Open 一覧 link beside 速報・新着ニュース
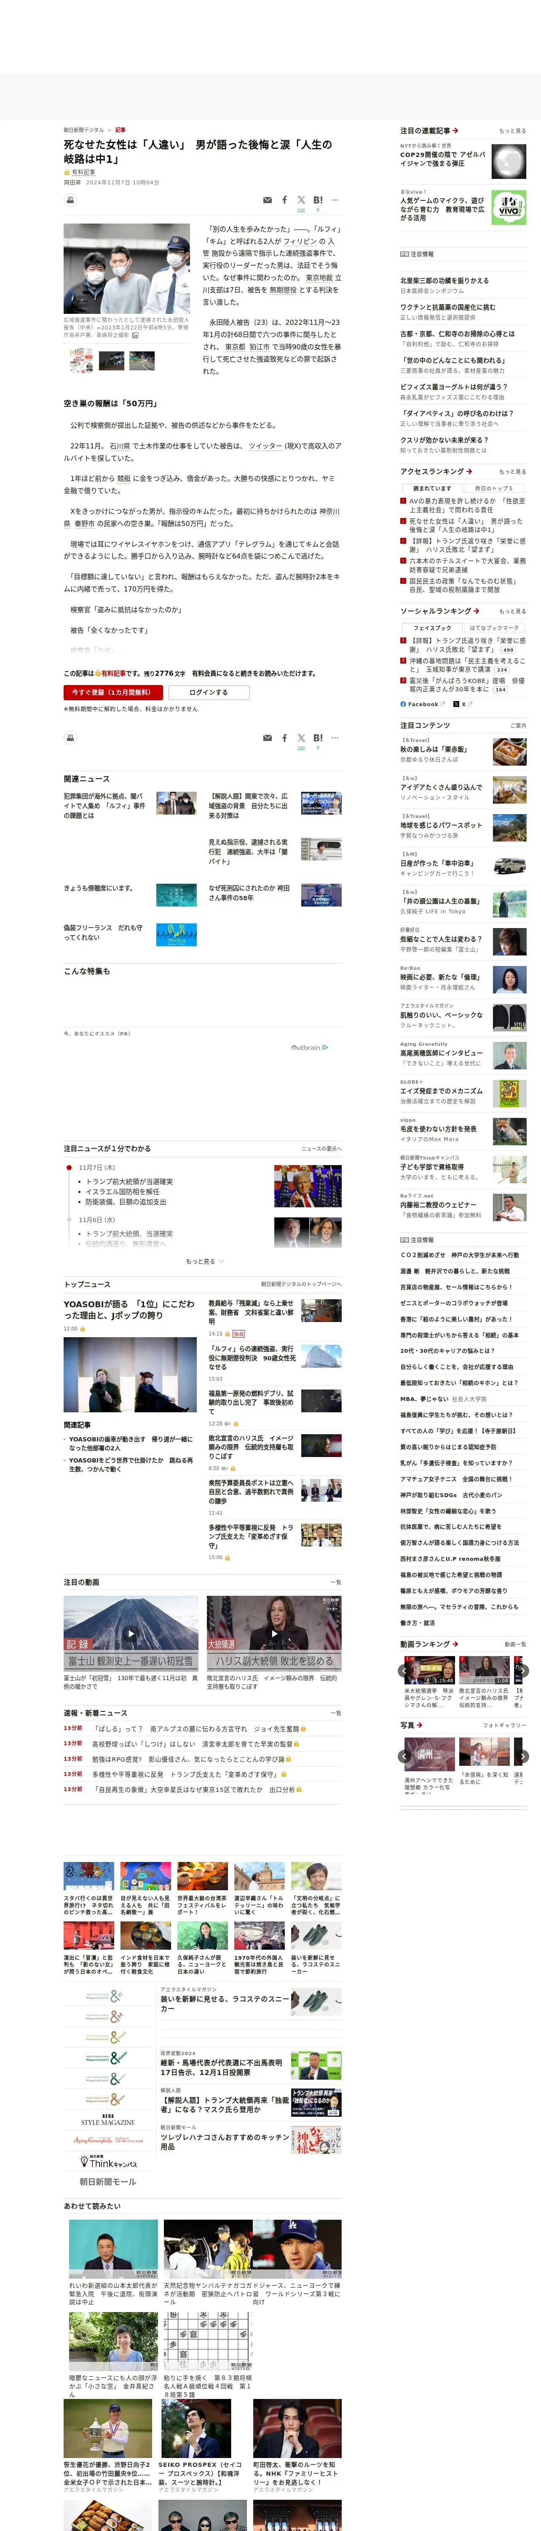Viewport: 541px width, 2531px height. pos(336,1713)
